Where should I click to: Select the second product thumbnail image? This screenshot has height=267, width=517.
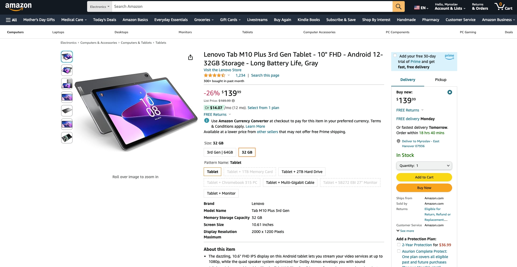[x=67, y=70]
